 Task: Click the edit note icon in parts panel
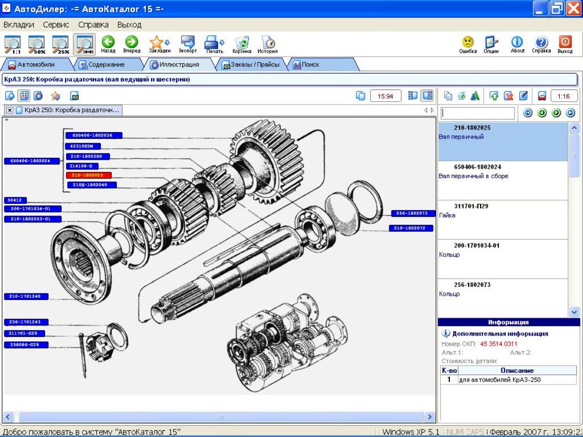523,96
